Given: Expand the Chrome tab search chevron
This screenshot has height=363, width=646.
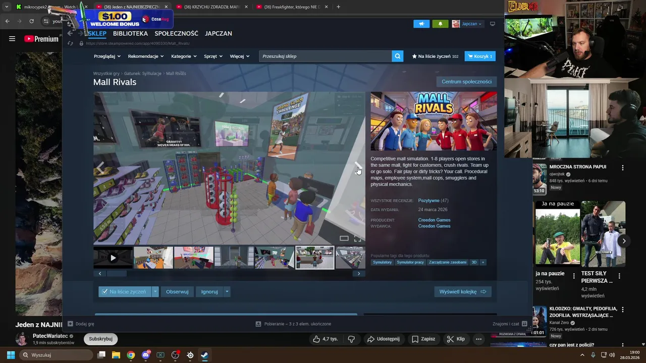Looking at the screenshot, I should [x=7, y=7].
